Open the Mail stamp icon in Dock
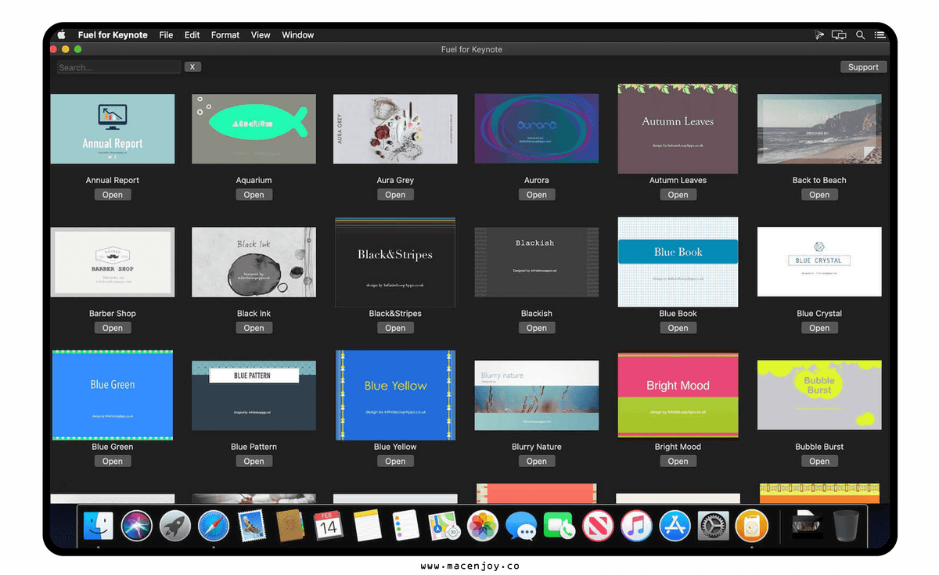The height and width of the screenshot is (575, 939). coord(251,526)
